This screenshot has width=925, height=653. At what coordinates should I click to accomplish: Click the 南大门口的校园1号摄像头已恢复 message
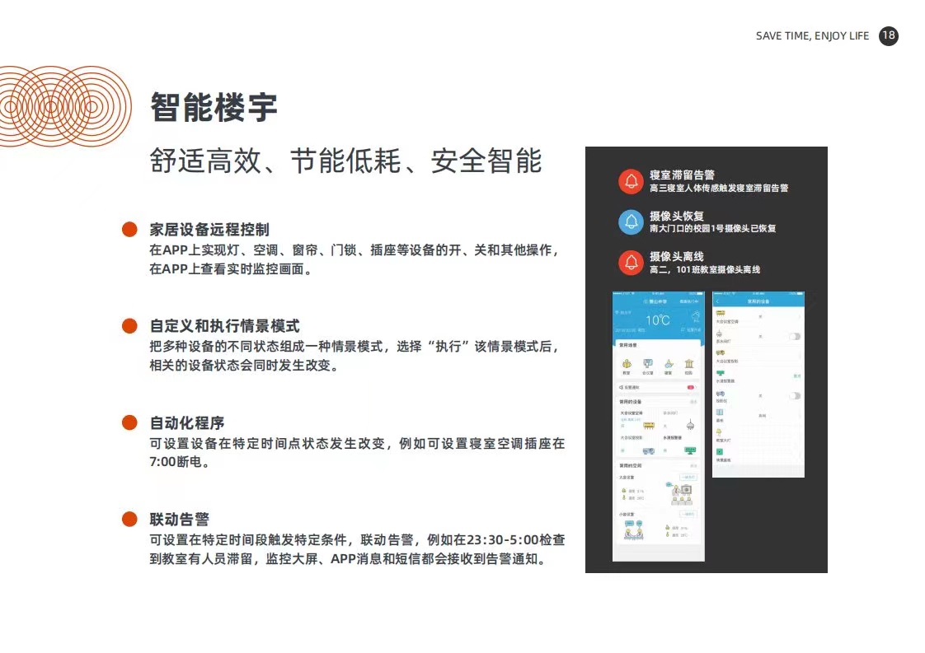(x=712, y=229)
